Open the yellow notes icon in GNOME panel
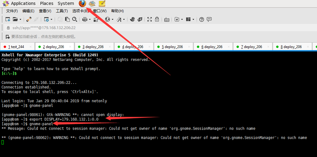 click(102, 3)
